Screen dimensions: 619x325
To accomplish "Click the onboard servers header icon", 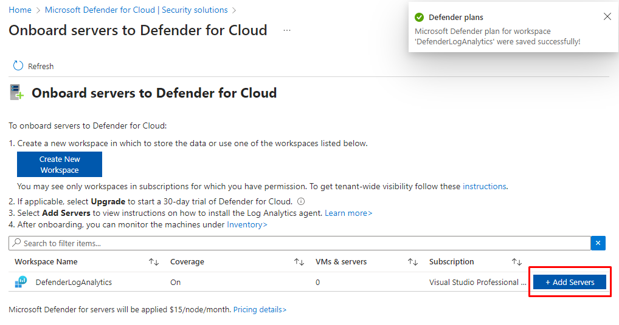I will click(16, 93).
